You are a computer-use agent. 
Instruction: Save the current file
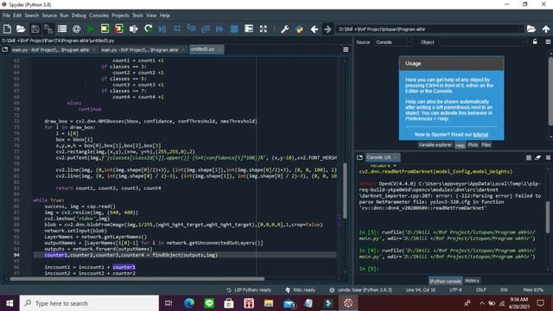(x=35, y=29)
